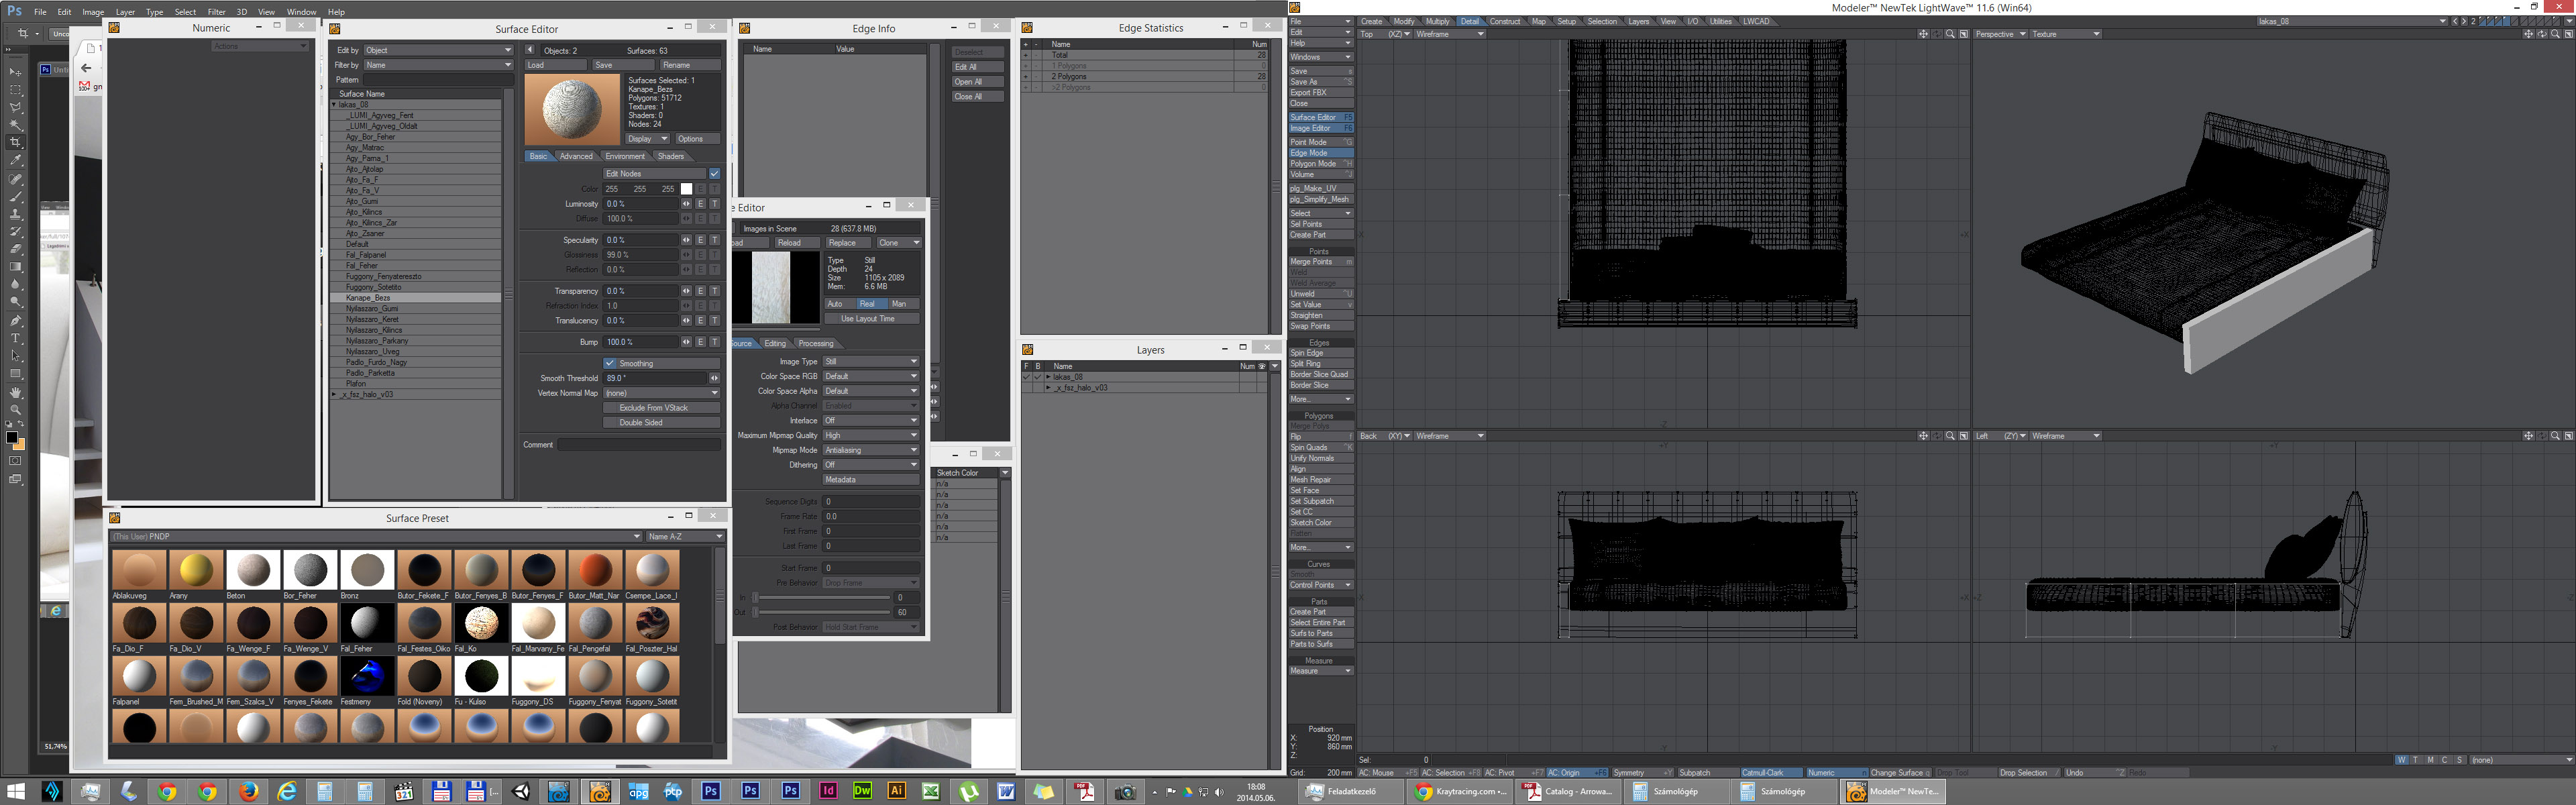Toggle the Edit Nodes enable checkbox
Viewport: 2576px width, 805px height.
[x=714, y=174]
